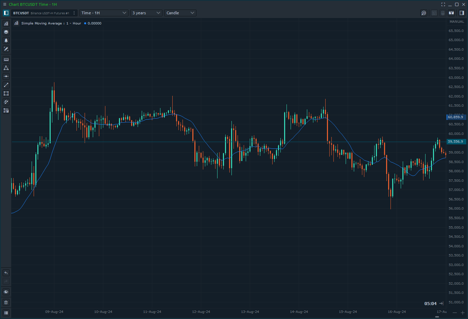
Task: Select the parallel channel drawing tool
Action: [x=6, y=102]
